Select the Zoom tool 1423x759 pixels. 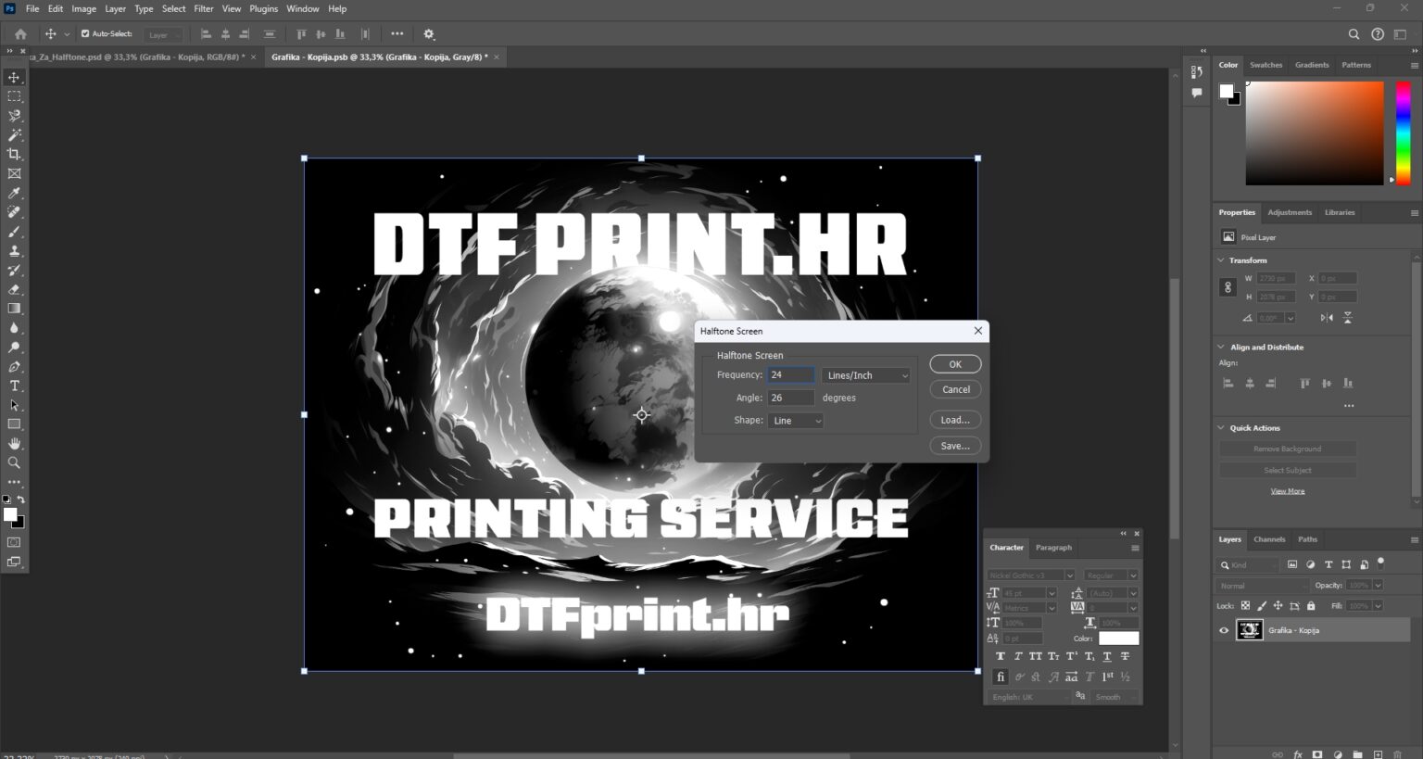14,462
